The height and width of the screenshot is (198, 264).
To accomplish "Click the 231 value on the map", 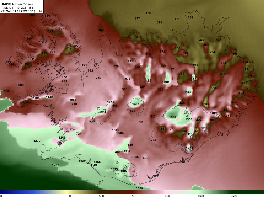I will [197, 131].
